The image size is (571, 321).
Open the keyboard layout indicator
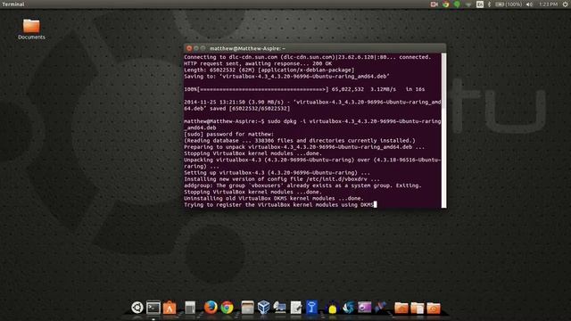[480, 4]
